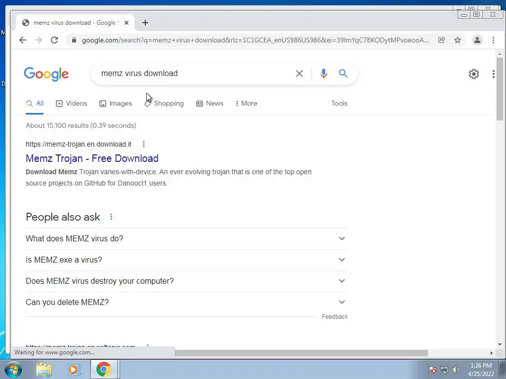Open the People also ask options dots

click(111, 217)
